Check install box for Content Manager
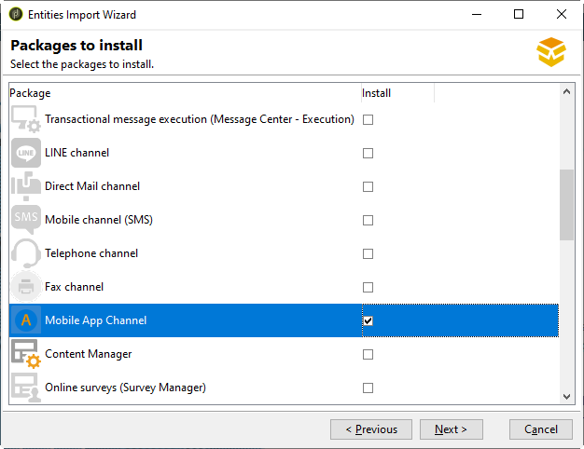Viewport: 584px width, 449px height. 368,354
